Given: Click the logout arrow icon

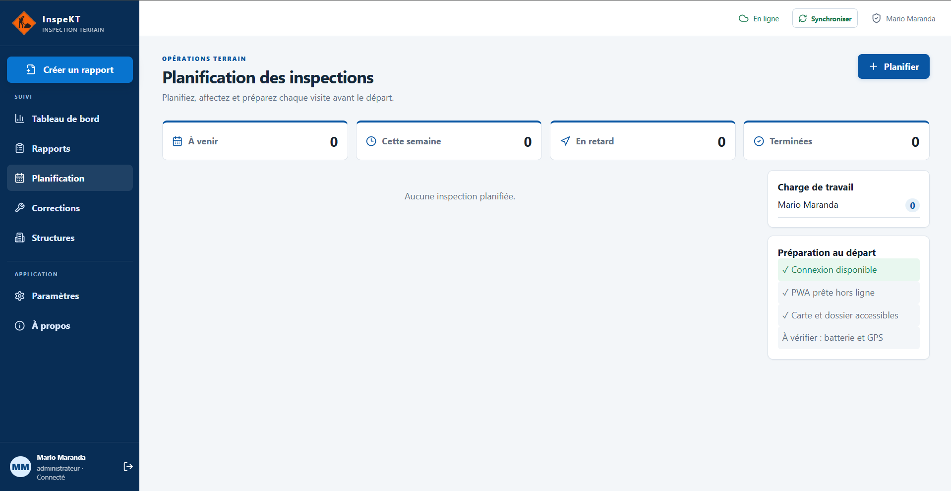Looking at the screenshot, I should tap(128, 467).
